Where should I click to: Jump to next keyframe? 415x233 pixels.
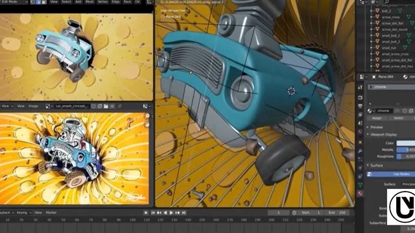177,213
